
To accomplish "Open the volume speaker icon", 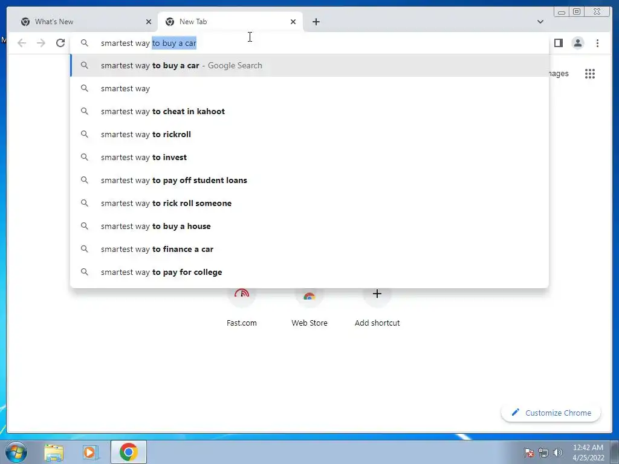I will (558, 453).
